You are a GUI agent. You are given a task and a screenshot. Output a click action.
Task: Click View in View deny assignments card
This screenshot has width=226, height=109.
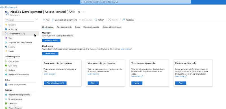click(137, 83)
